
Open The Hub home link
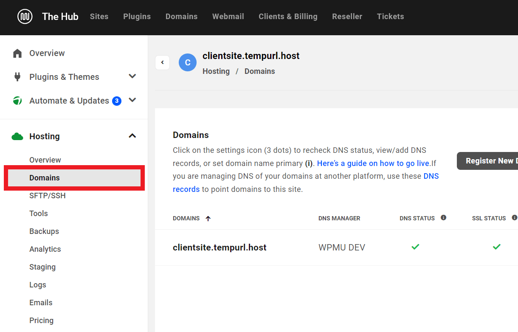pos(60,17)
